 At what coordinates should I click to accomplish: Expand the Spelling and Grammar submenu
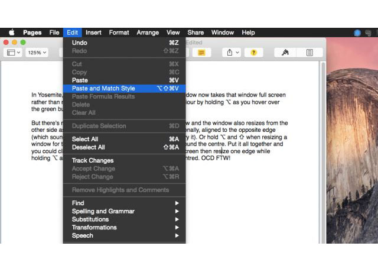point(125,211)
